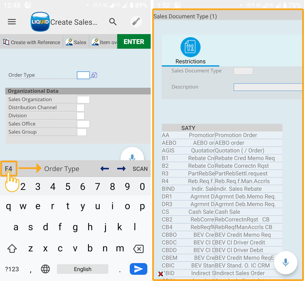This screenshot has width=304, height=281.
Task: Open the hamburger navigation menu
Action: coord(12,22)
